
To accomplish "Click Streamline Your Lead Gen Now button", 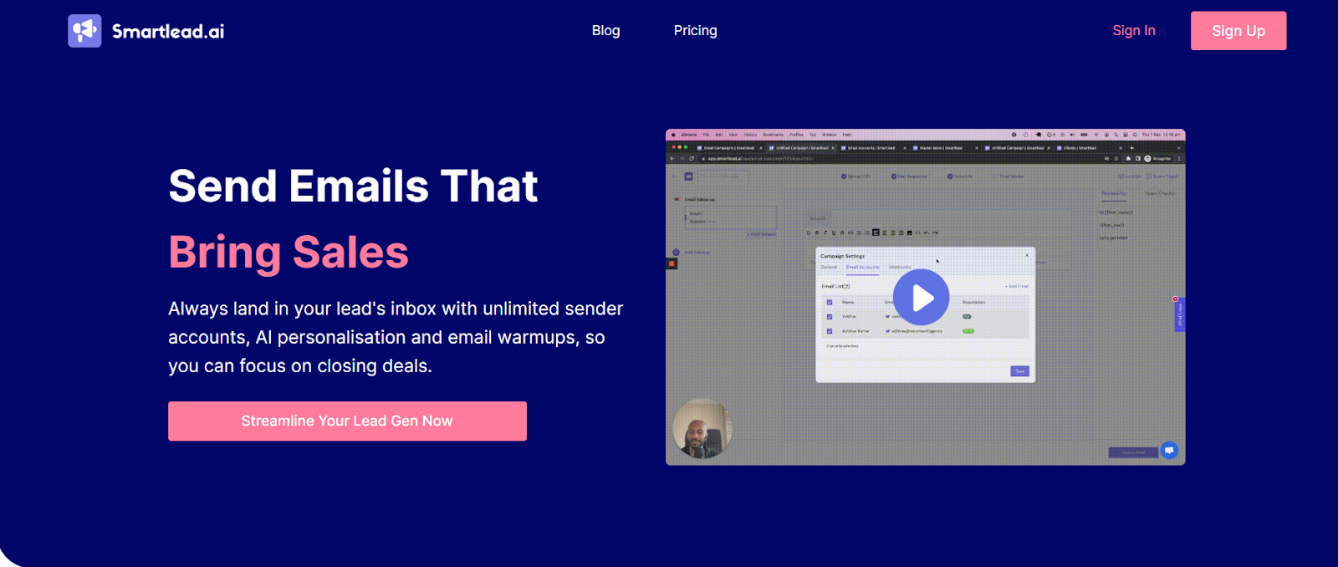I will tap(347, 421).
